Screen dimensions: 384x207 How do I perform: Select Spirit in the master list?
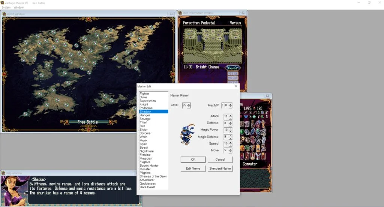(153, 144)
